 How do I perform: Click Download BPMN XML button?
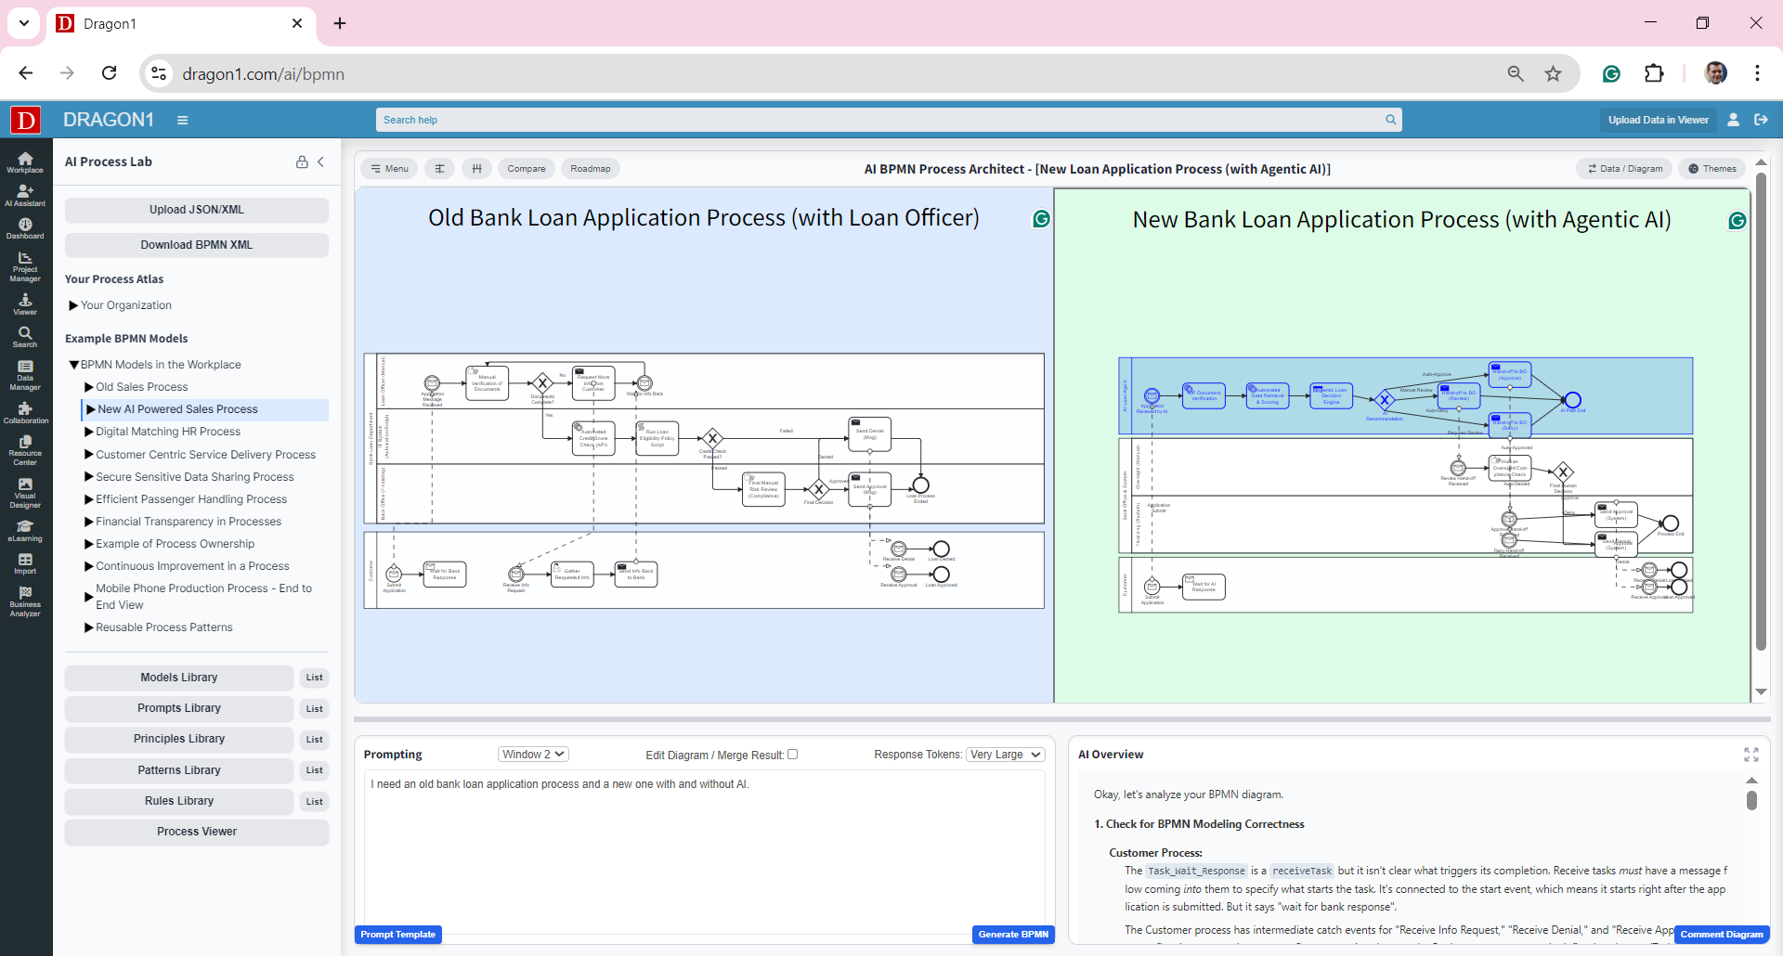click(x=197, y=245)
